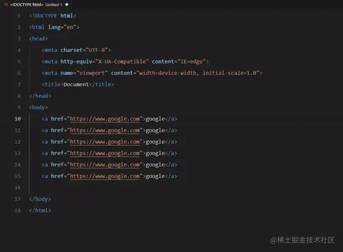
Task: Click line number 12 in the gutter
Action: 18,142
